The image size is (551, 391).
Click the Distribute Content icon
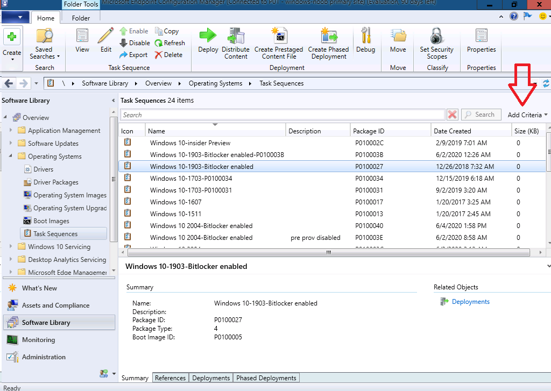pos(236,36)
